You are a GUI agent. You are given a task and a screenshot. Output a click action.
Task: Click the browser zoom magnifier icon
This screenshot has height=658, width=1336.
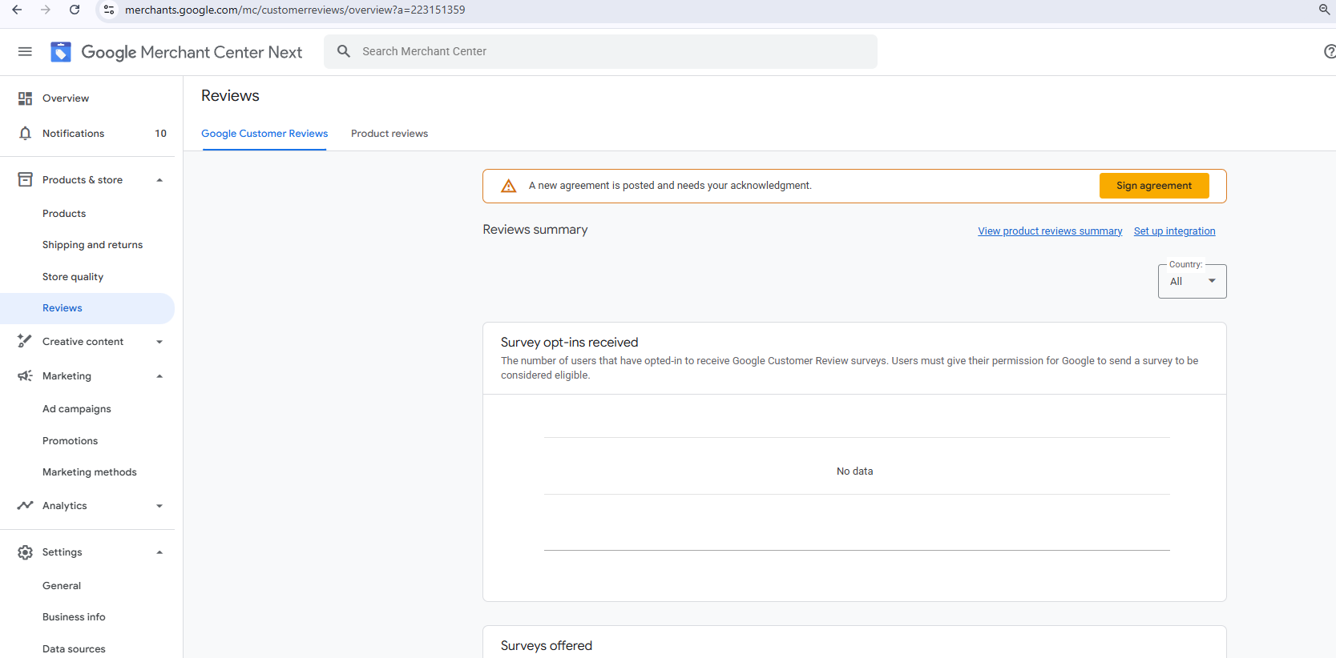click(x=1324, y=10)
